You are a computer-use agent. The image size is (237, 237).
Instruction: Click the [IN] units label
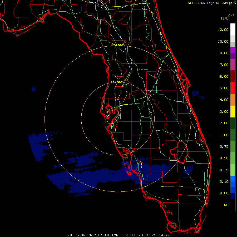(x=225, y=18)
